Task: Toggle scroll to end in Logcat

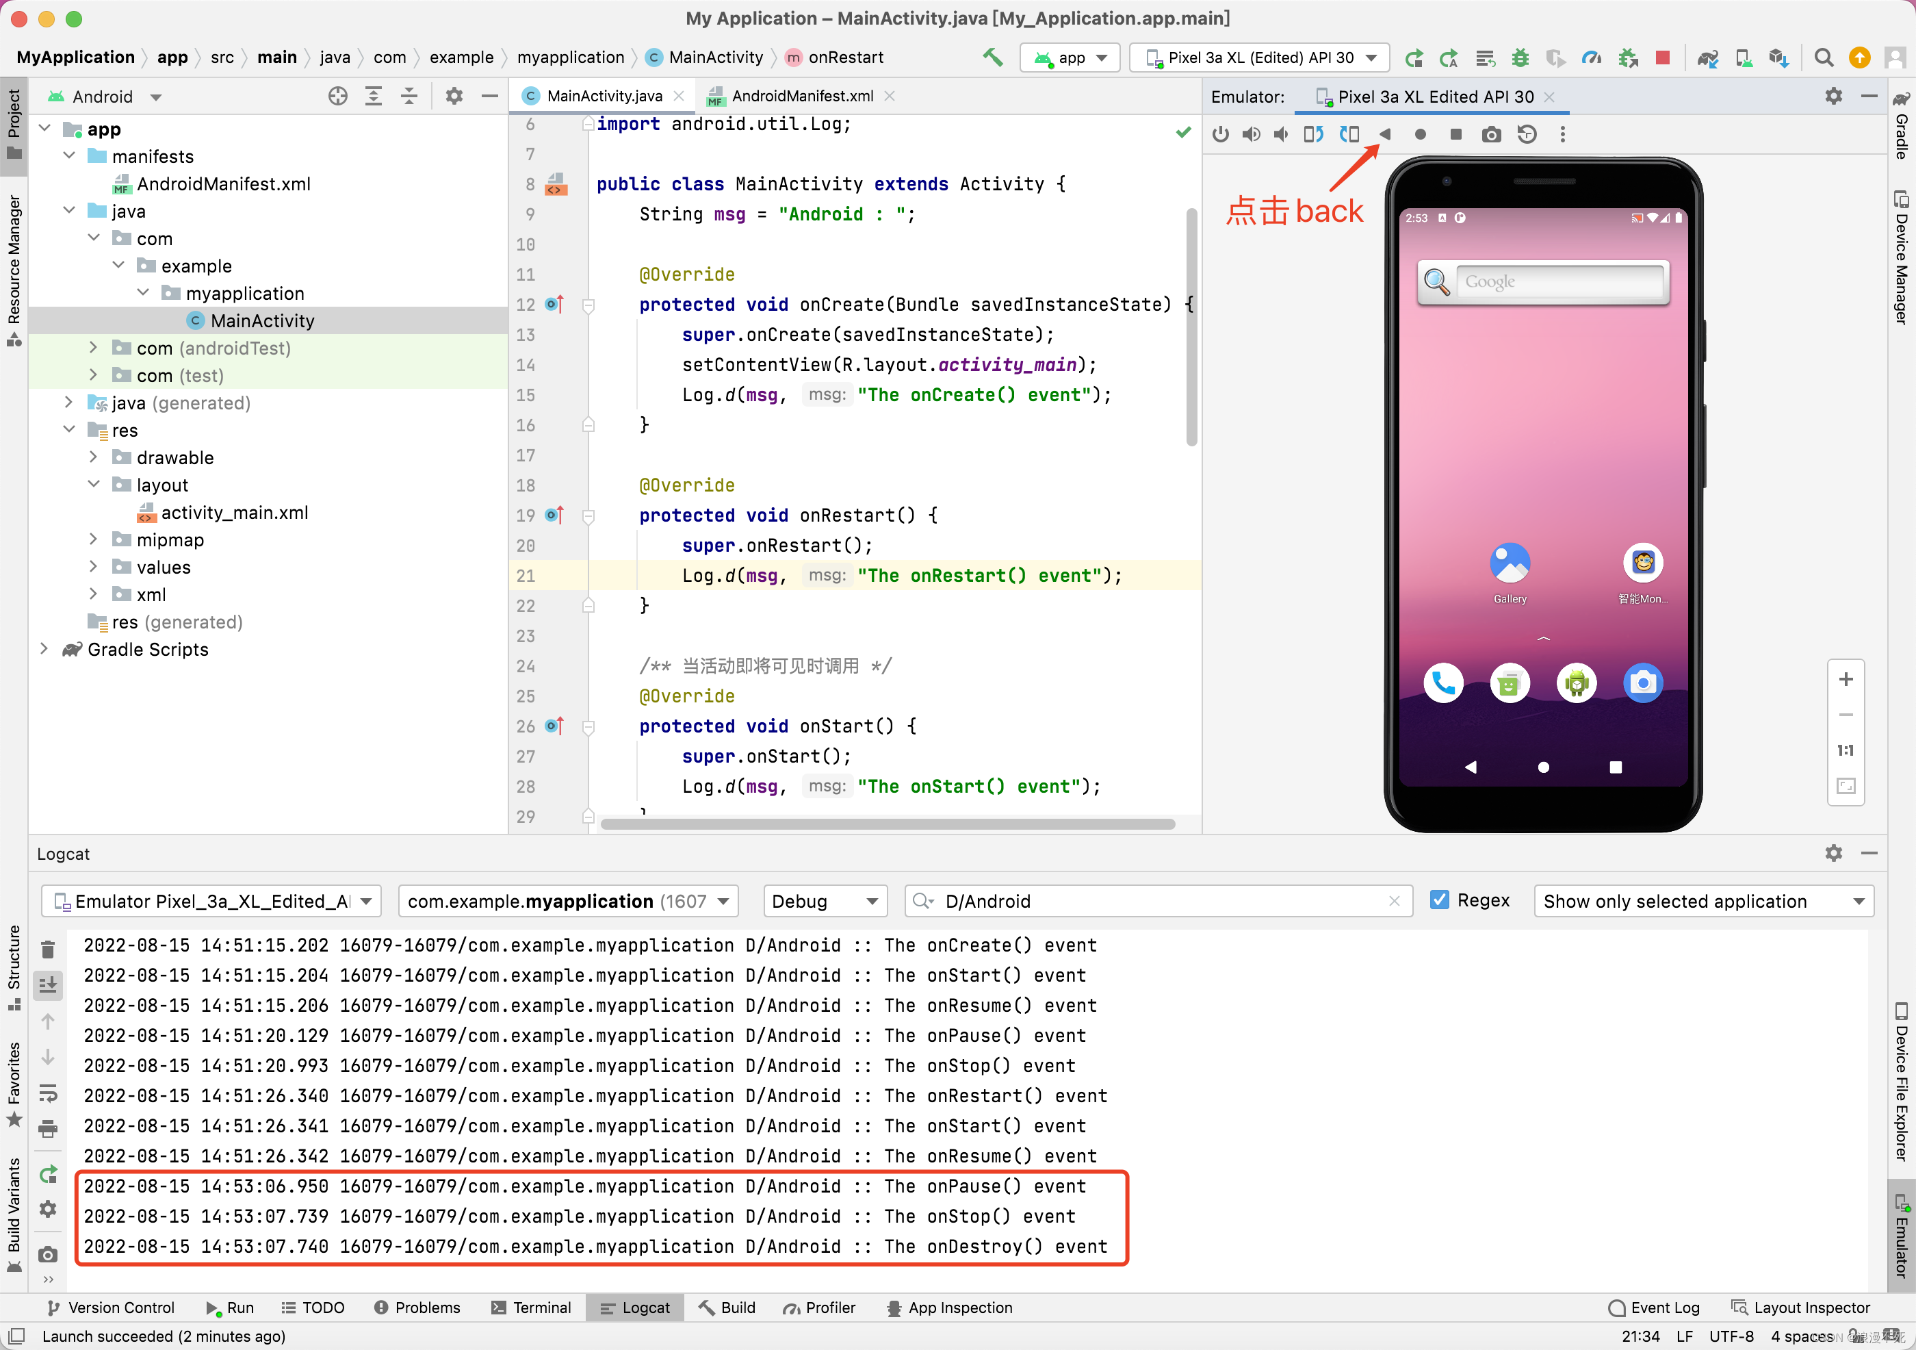Action: [48, 985]
